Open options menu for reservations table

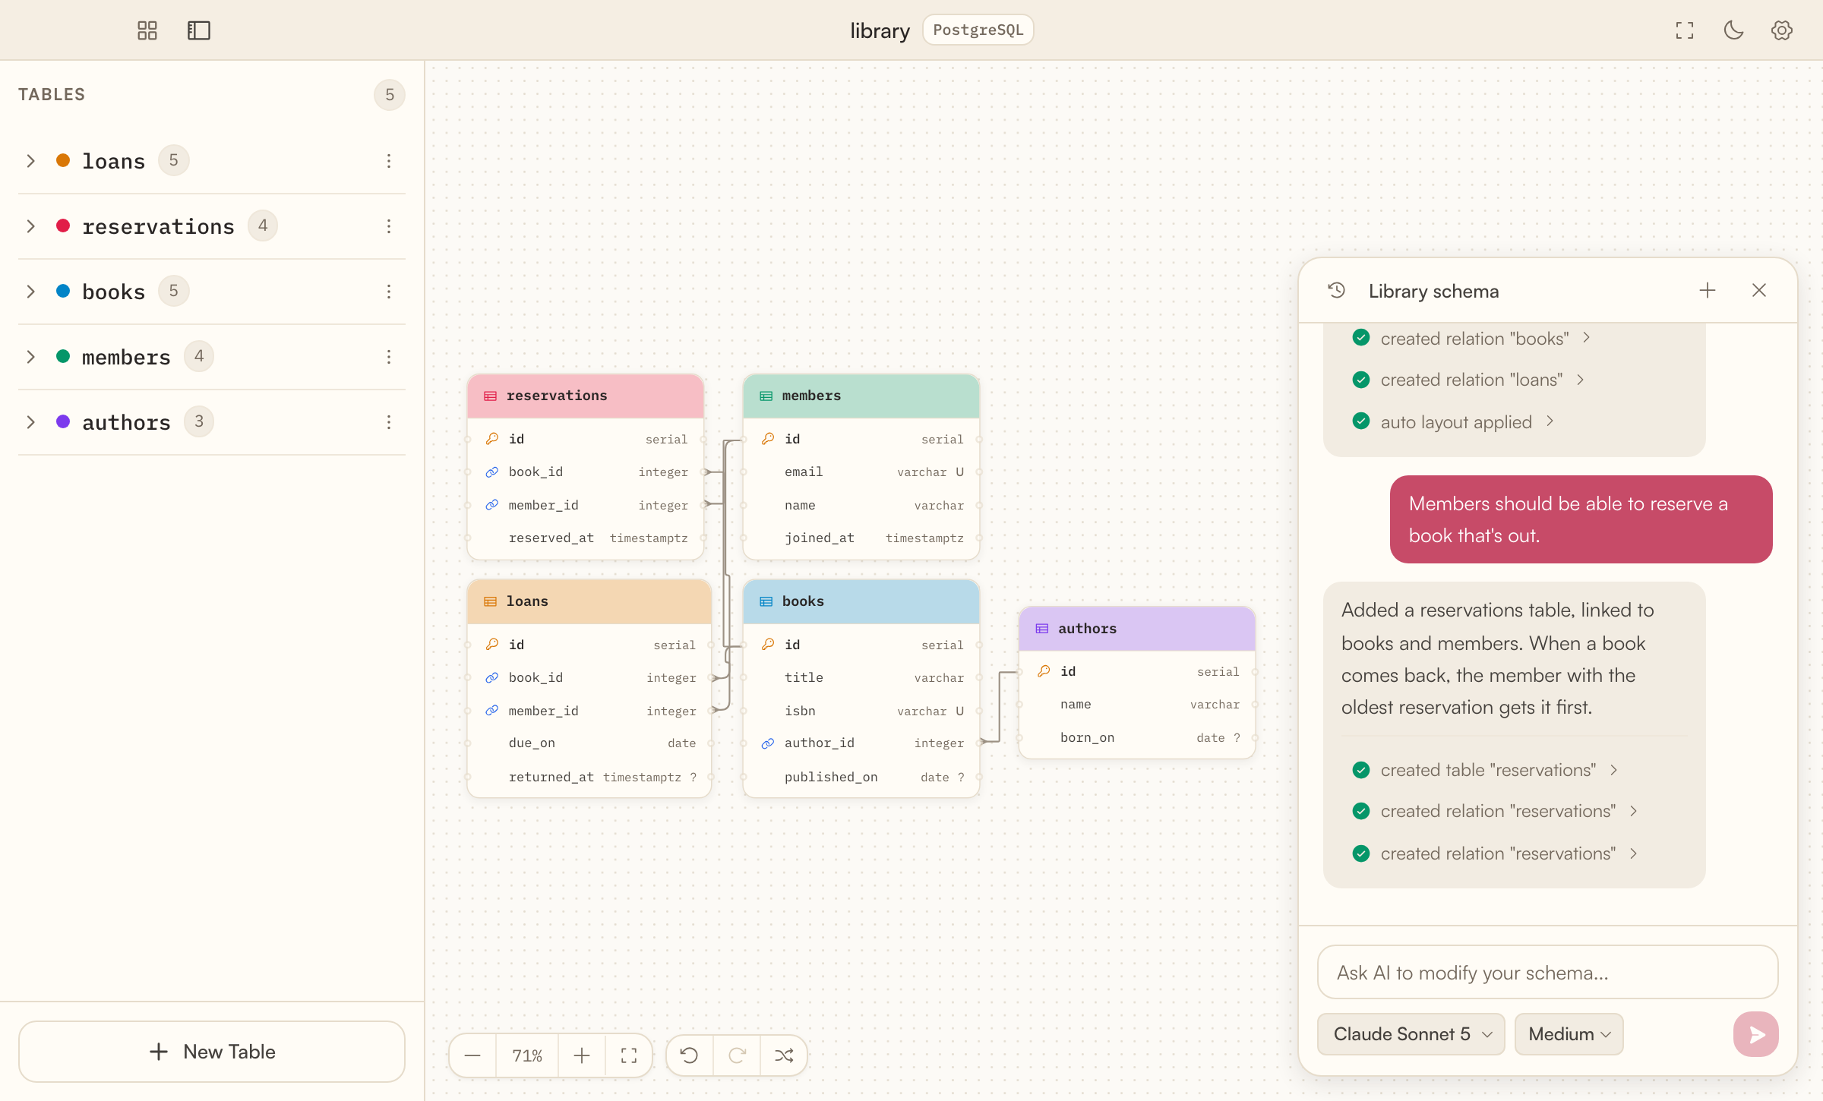389,226
